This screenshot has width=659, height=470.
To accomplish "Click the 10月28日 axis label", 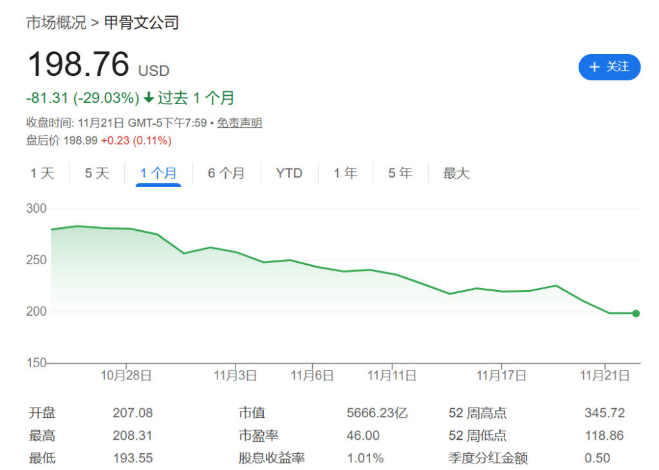I will 126,375.
